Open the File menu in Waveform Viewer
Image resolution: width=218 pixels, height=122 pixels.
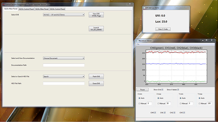138,44
